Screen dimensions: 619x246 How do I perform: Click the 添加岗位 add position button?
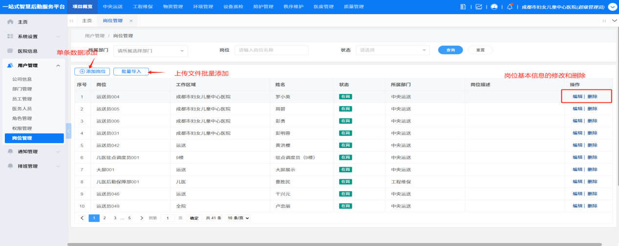coord(92,72)
